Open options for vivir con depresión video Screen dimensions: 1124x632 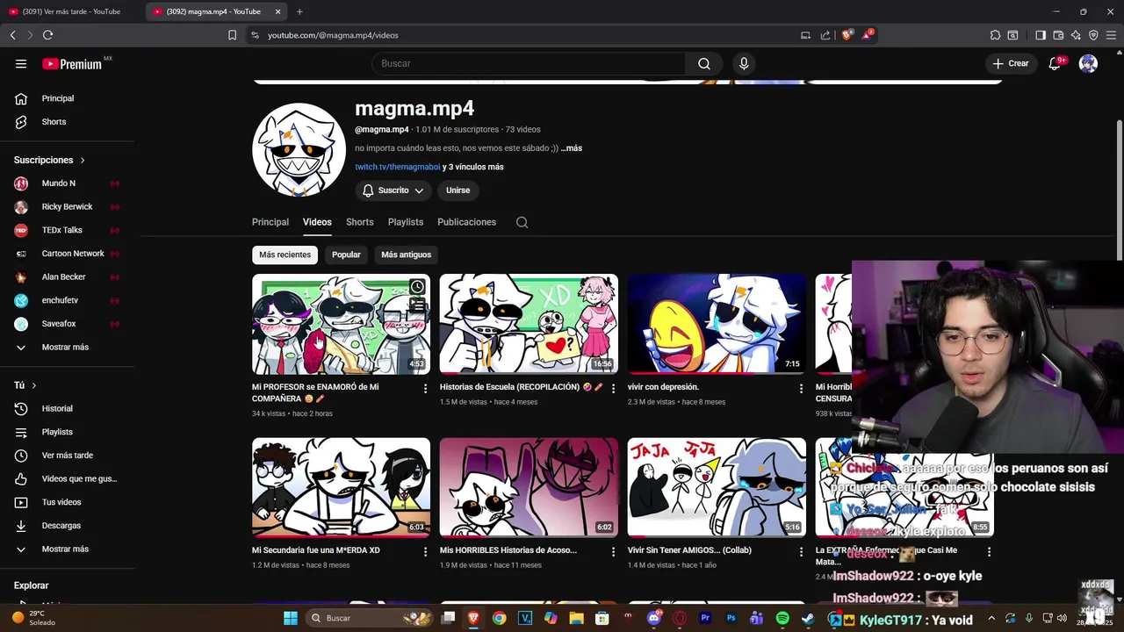click(x=801, y=388)
